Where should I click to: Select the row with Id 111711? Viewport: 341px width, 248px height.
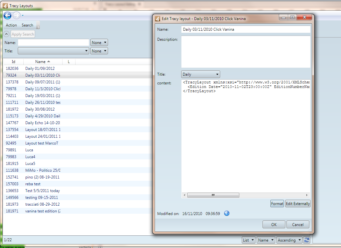point(78,102)
